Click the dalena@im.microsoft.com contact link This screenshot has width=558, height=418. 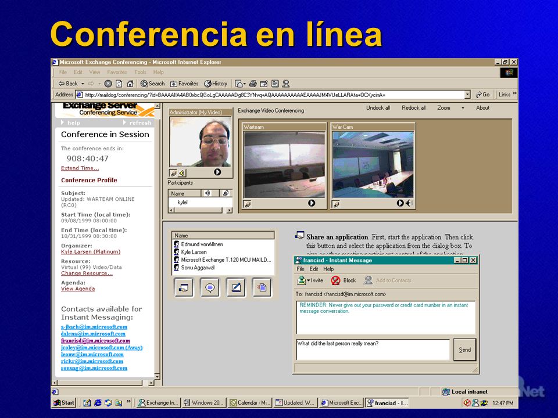[x=93, y=334]
